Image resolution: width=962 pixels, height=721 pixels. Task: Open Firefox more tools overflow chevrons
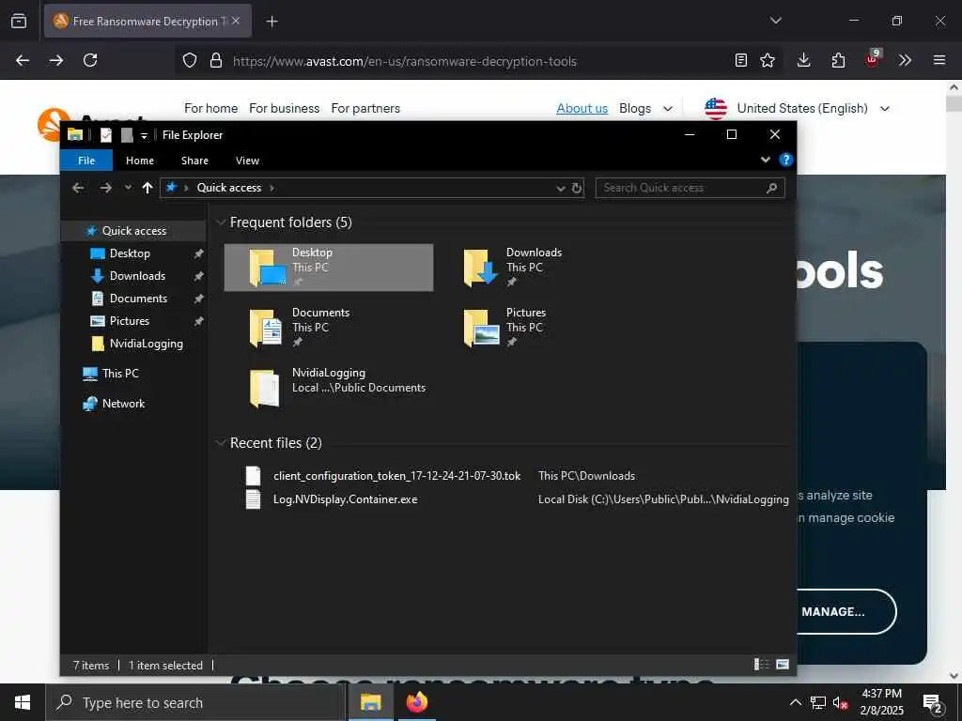(x=905, y=60)
